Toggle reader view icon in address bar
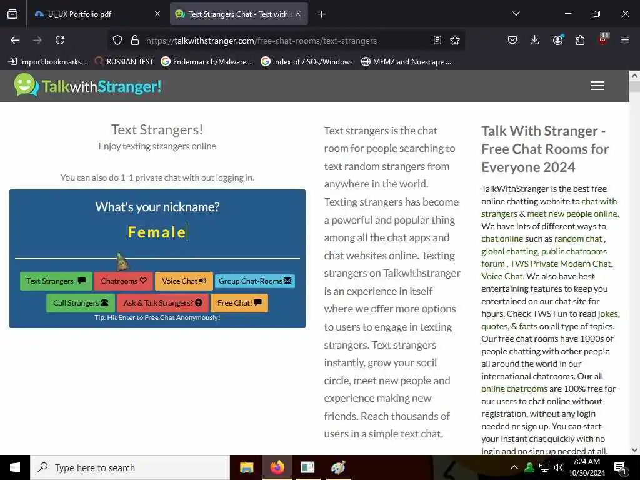640x480 pixels. (437, 41)
